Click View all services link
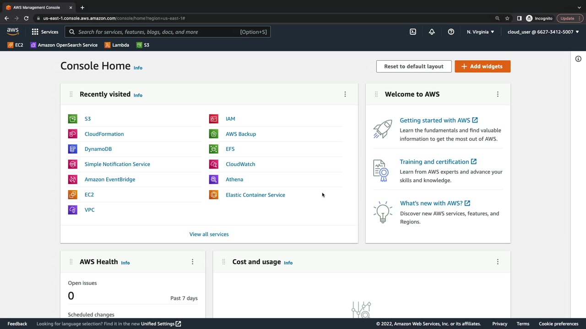Screen dimensions: 586x329 pos(209,234)
